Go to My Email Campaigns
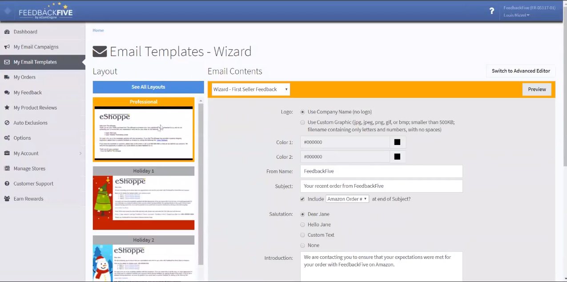567x282 pixels. (36, 47)
